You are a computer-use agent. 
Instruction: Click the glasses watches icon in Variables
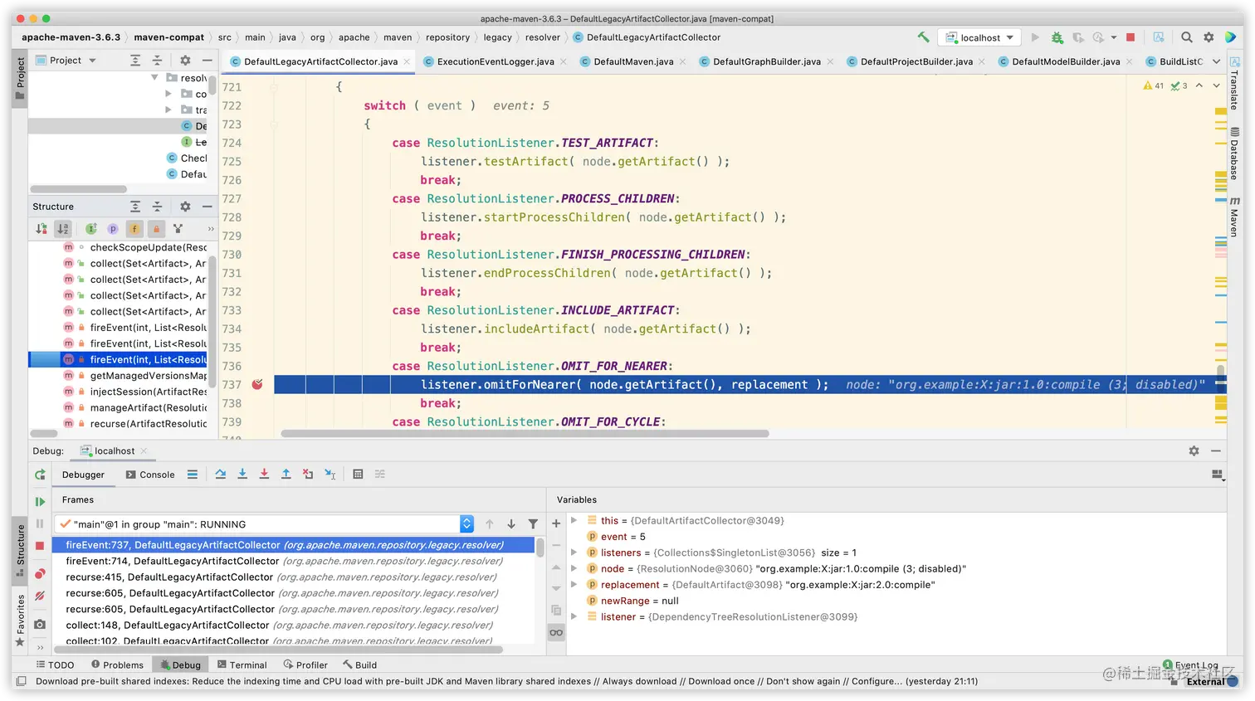[556, 633]
